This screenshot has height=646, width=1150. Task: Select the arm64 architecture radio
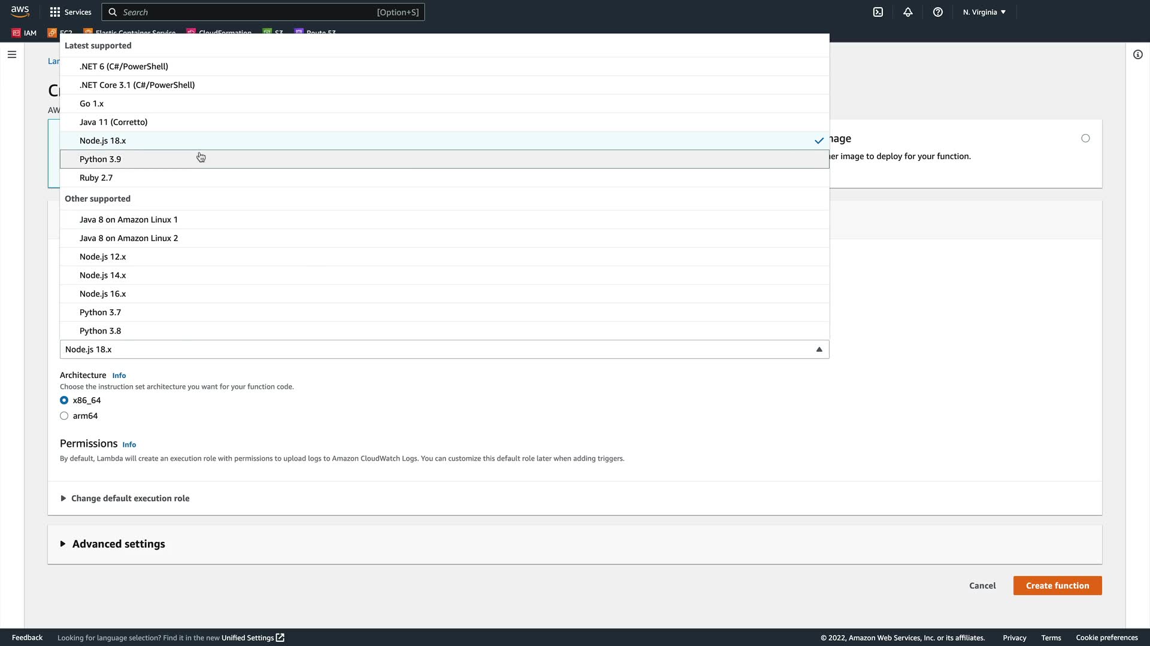coord(64,416)
